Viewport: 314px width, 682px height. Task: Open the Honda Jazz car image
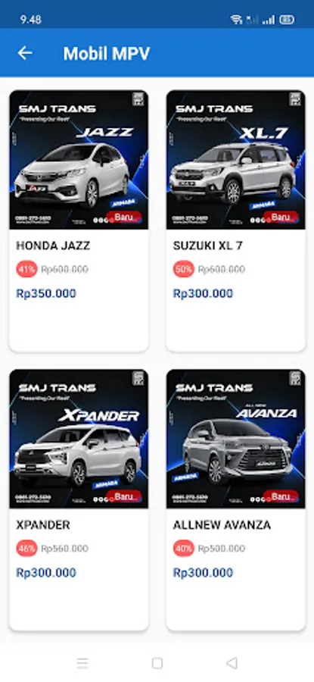click(x=79, y=160)
